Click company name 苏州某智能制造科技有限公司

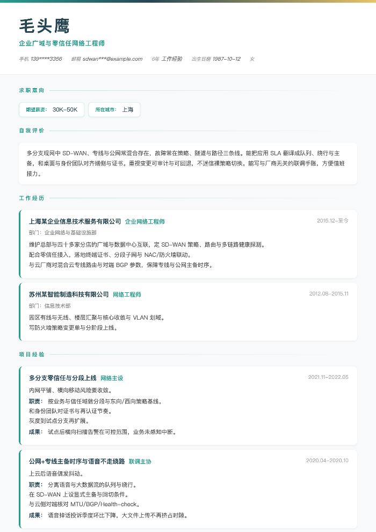click(69, 294)
